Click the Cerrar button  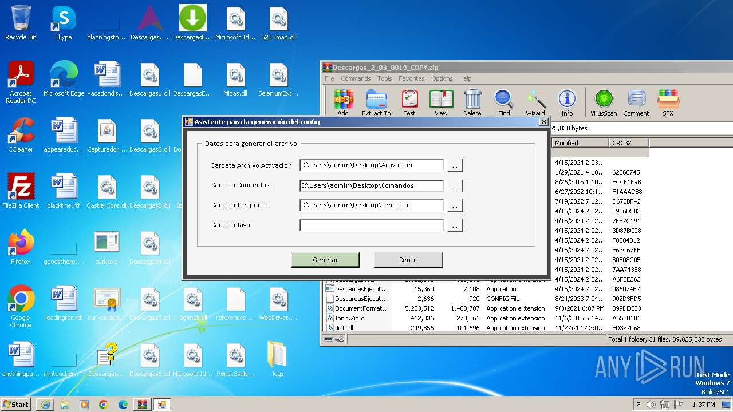click(x=408, y=260)
